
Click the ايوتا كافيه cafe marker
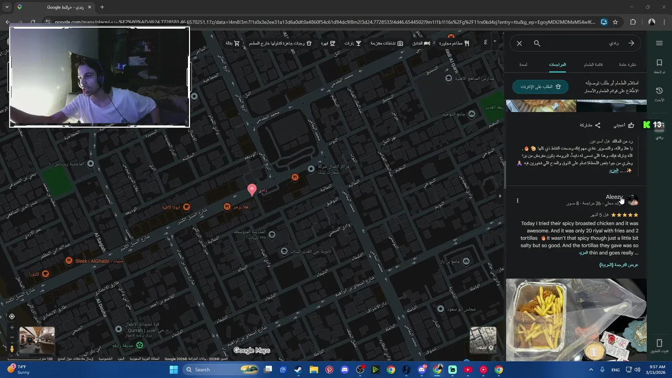186,207
